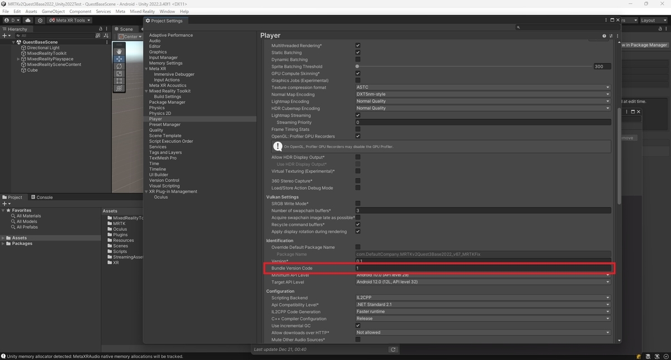Open Scripting Backend dropdown (IL2CPP)

[x=483, y=297]
